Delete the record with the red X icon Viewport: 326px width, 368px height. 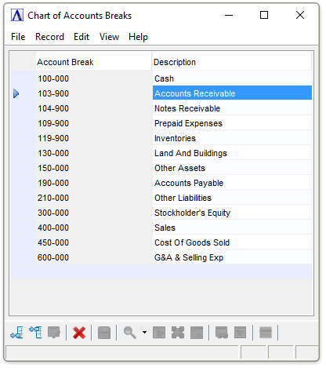(x=79, y=333)
